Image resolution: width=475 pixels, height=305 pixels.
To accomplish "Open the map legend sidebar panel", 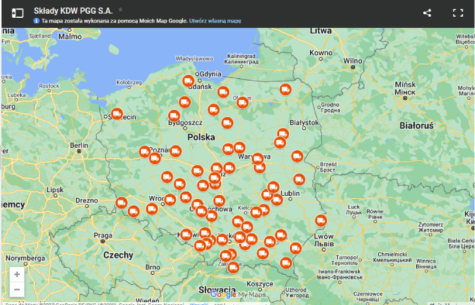I will [17, 13].
